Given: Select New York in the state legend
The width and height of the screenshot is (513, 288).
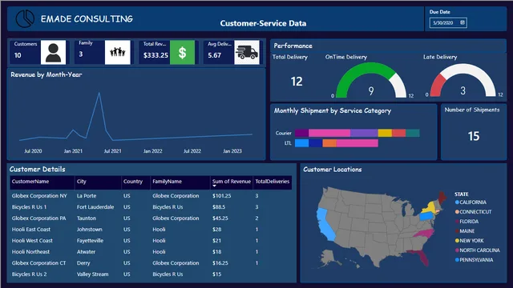Looking at the screenshot, I should point(469,241).
